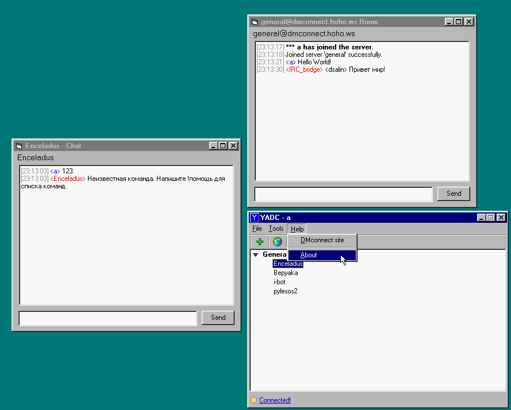Click the yellow connection status indicator

[253, 400]
